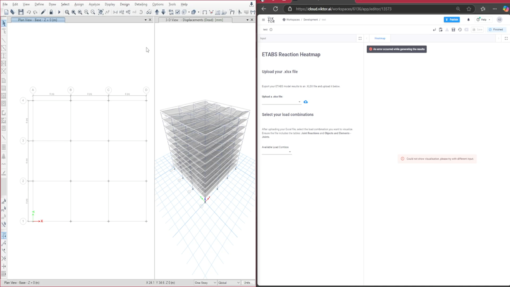Open the Upload a .xlsx file dropdown
The image size is (510, 287).
click(282, 102)
